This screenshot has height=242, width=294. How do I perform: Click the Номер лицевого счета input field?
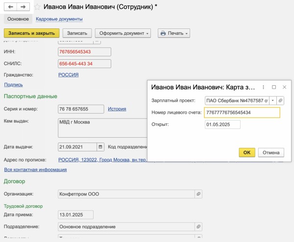click(242, 113)
